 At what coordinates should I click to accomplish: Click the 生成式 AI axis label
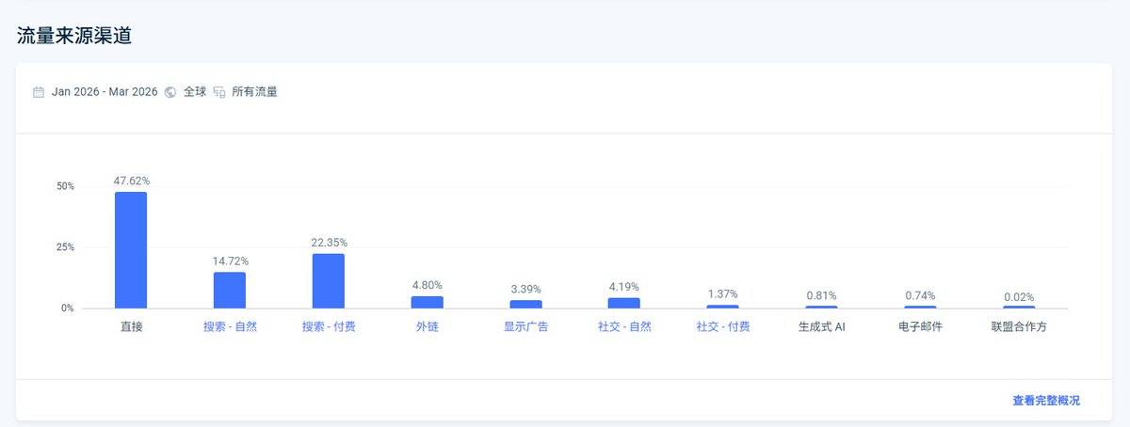pyautogui.click(x=822, y=327)
